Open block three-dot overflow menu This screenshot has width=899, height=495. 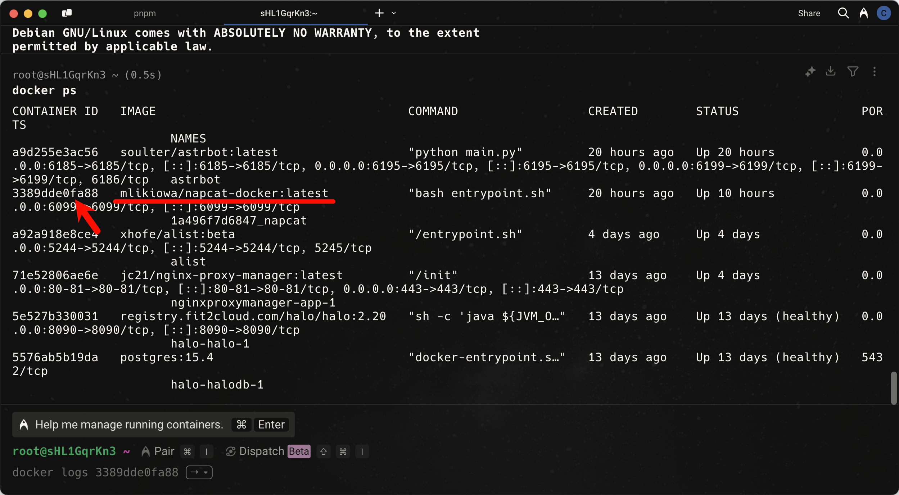[874, 72]
